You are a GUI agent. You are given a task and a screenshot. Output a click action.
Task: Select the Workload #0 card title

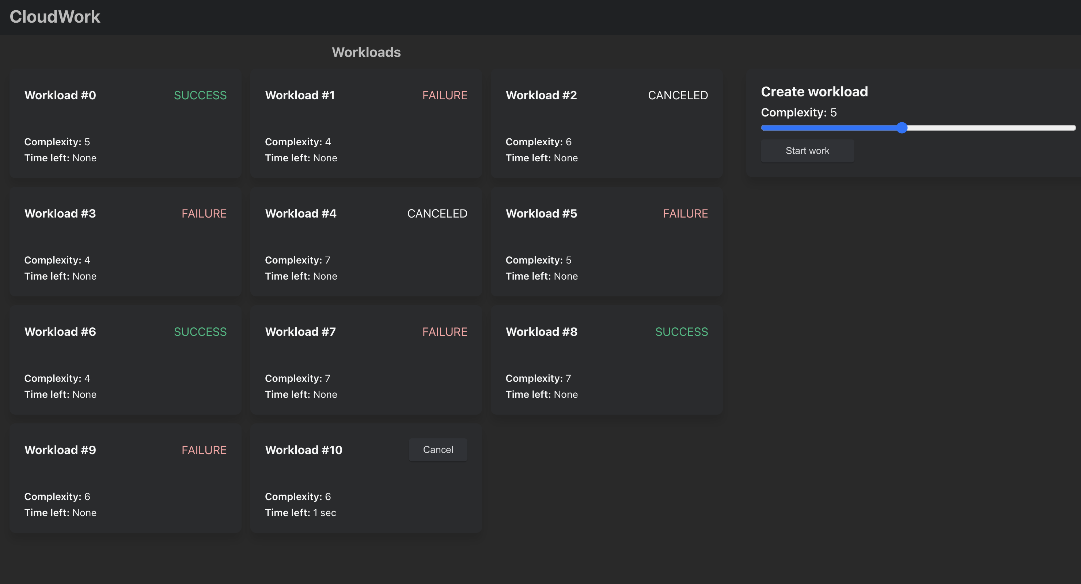point(60,95)
